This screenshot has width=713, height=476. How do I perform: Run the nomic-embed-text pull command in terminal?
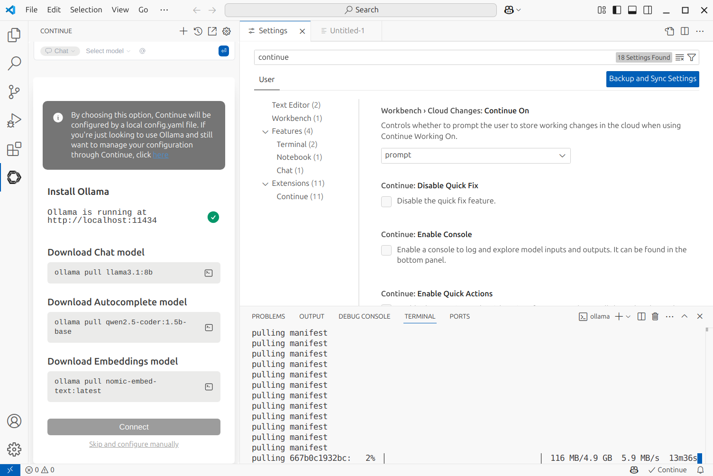pos(209,386)
